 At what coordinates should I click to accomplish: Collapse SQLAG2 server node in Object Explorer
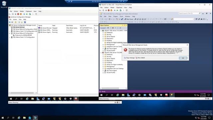pos(101,53)
